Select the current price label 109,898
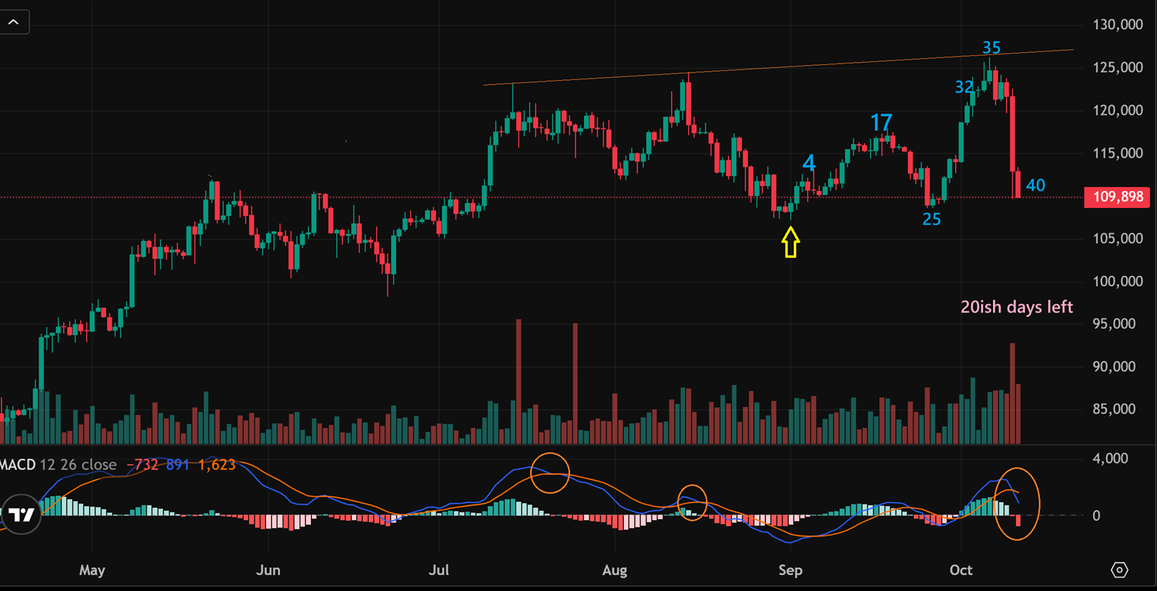Viewport: 1157px width, 591px height. pyautogui.click(x=1116, y=197)
